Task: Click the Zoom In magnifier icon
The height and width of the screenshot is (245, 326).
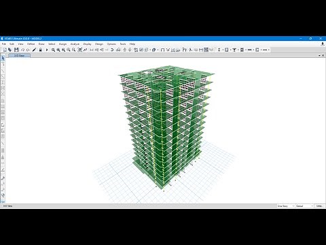Action: [x=69, y=50]
